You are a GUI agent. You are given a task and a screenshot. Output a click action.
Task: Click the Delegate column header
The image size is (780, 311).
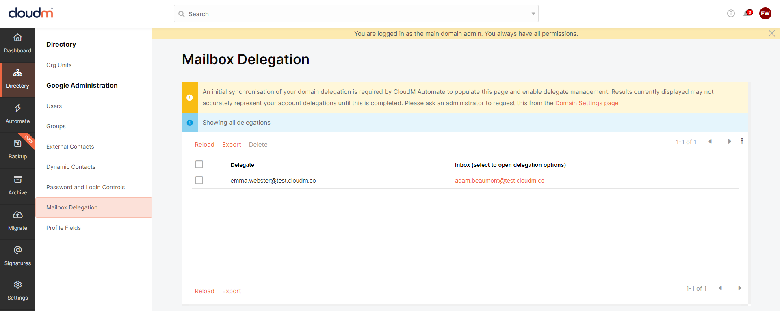(242, 165)
